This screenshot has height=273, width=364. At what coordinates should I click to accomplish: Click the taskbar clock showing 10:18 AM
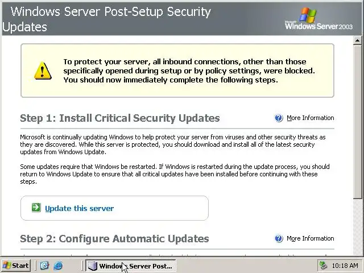coord(345,266)
